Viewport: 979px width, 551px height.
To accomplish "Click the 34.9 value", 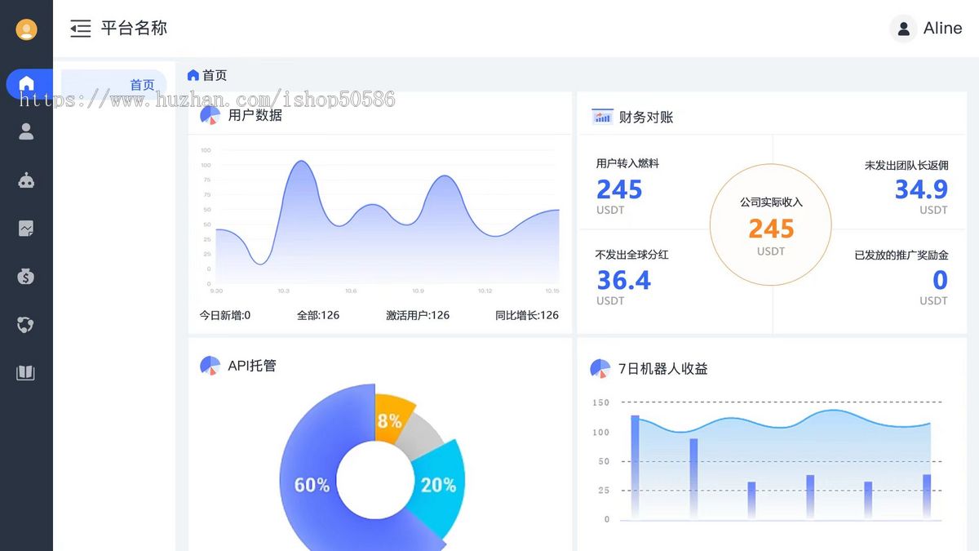I will point(921,189).
